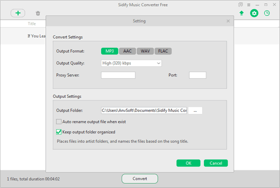Click the language icon in title bar
Screen dimensions: 280x188
point(240,5)
